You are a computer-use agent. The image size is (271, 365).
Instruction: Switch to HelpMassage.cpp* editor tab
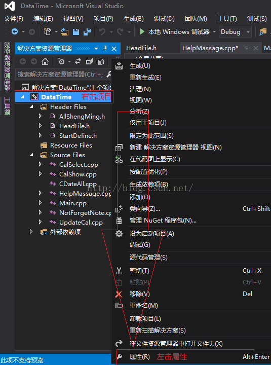click(x=210, y=48)
